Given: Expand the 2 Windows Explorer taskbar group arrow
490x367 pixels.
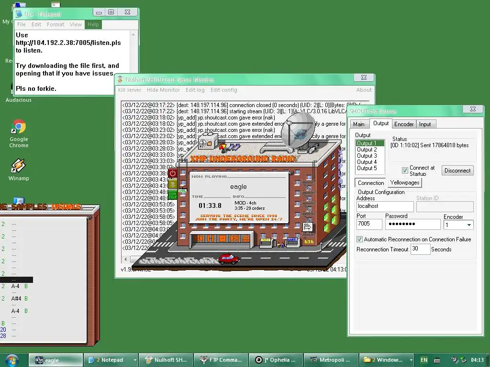Looking at the screenshot, I should (x=411, y=360).
